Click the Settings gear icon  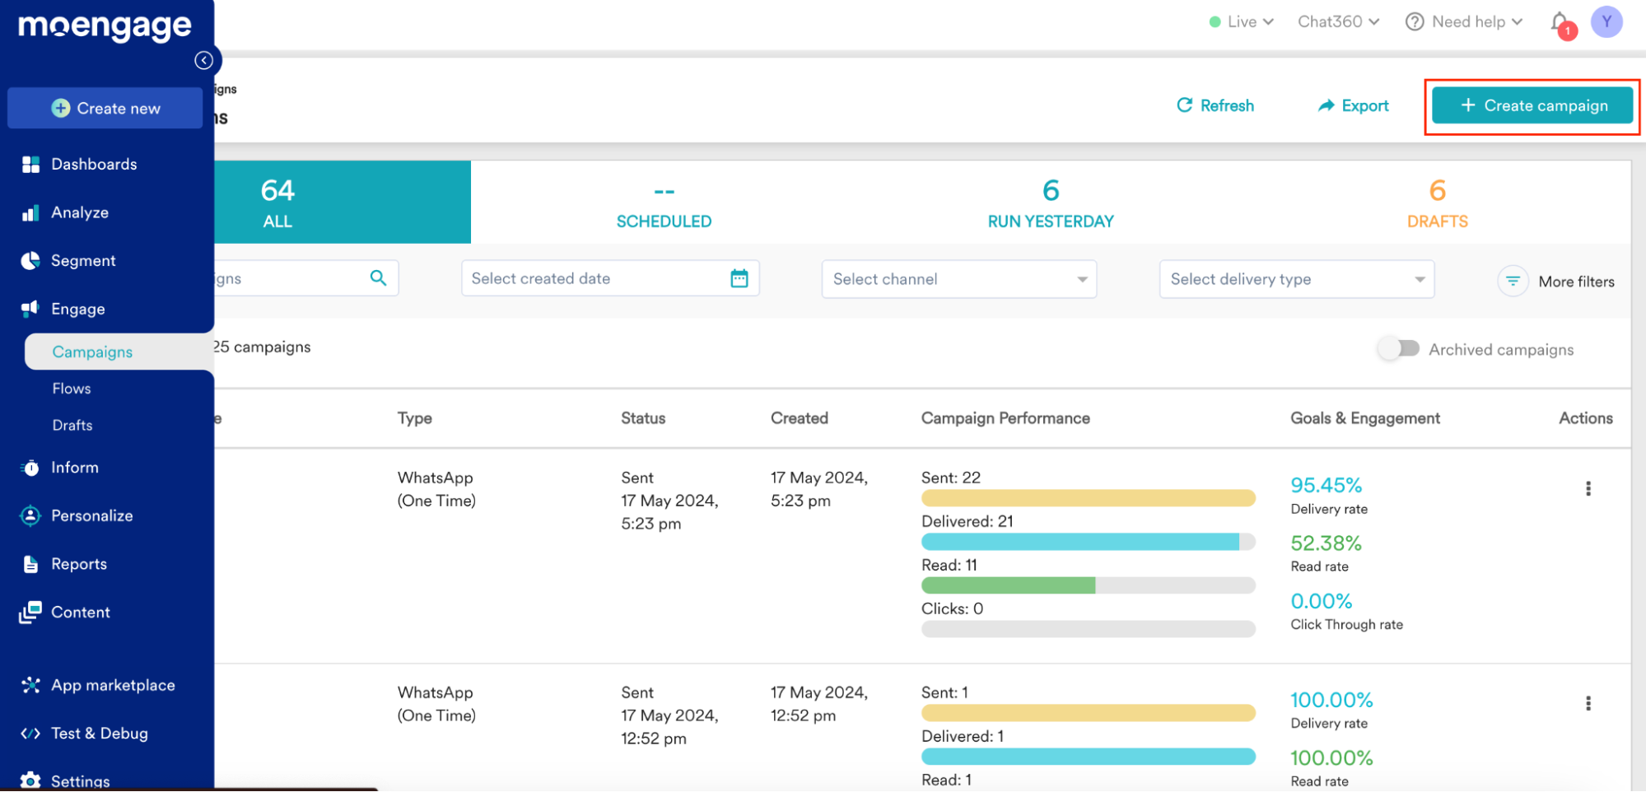(x=30, y=780)
